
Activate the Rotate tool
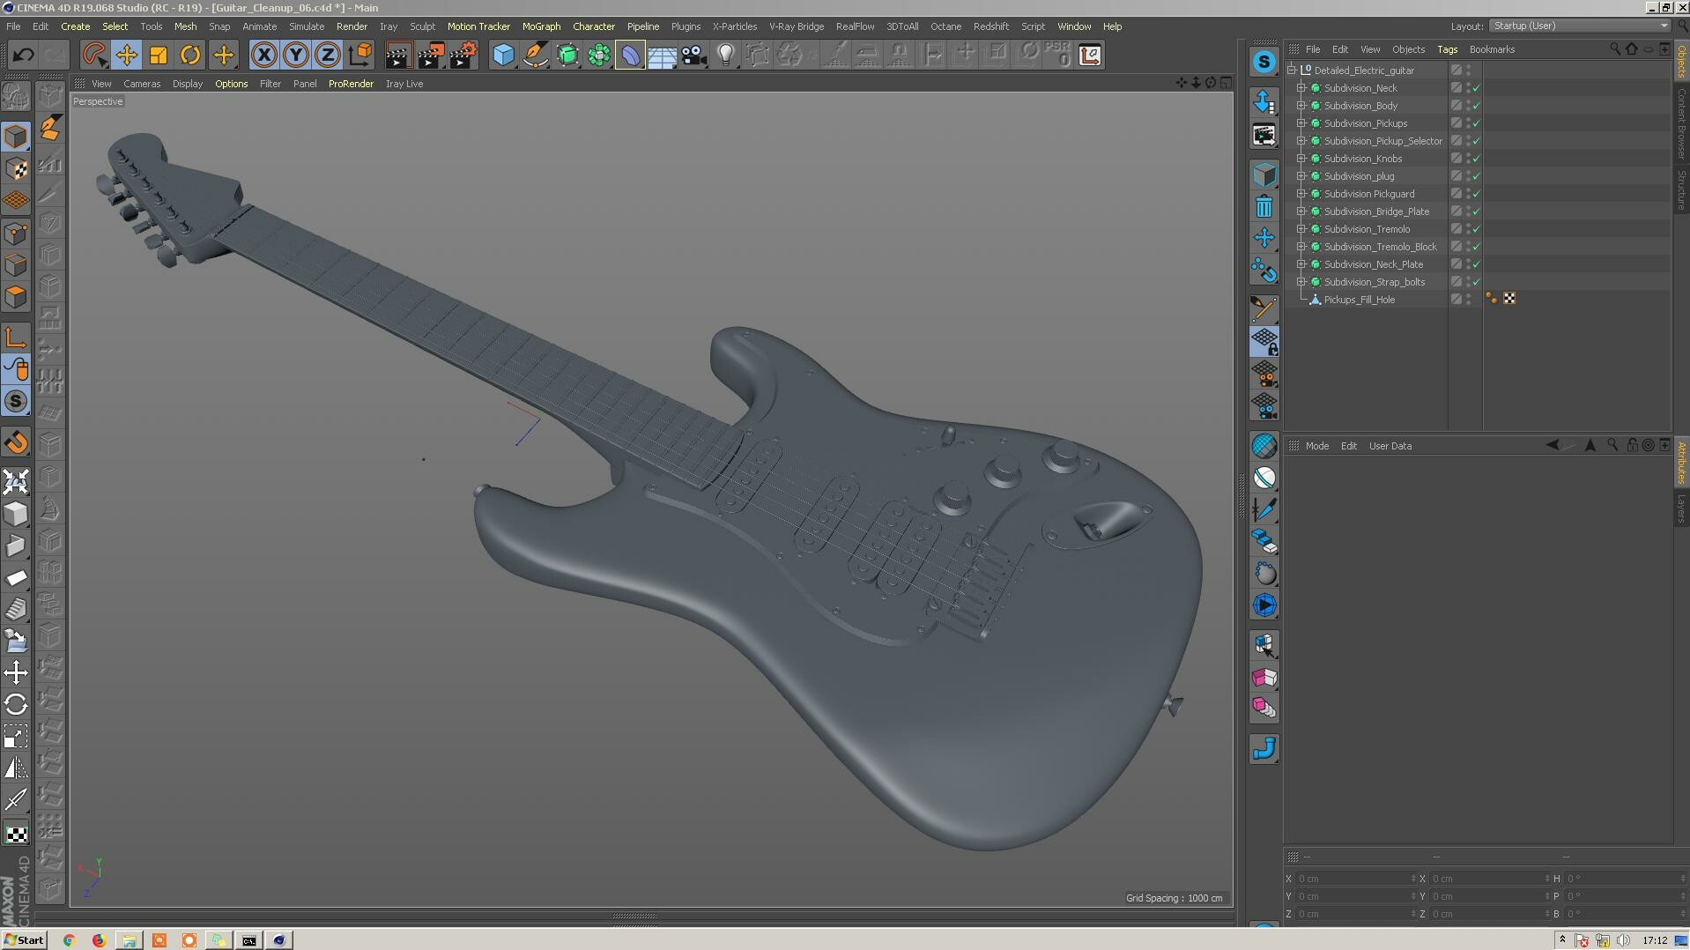(190, 55)
